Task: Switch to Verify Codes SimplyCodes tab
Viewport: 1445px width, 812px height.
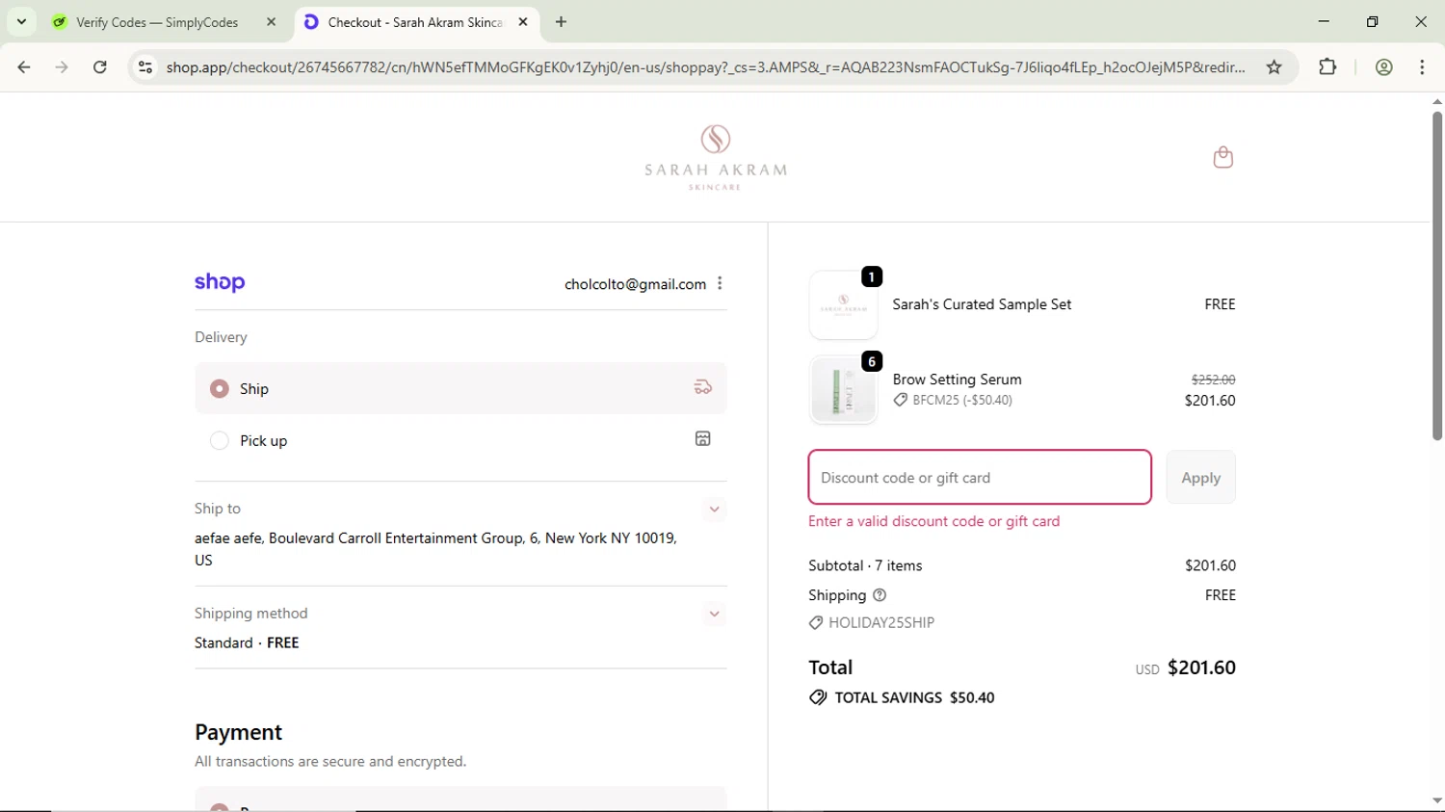Action: pyautogui.click(x=157, y=21)
